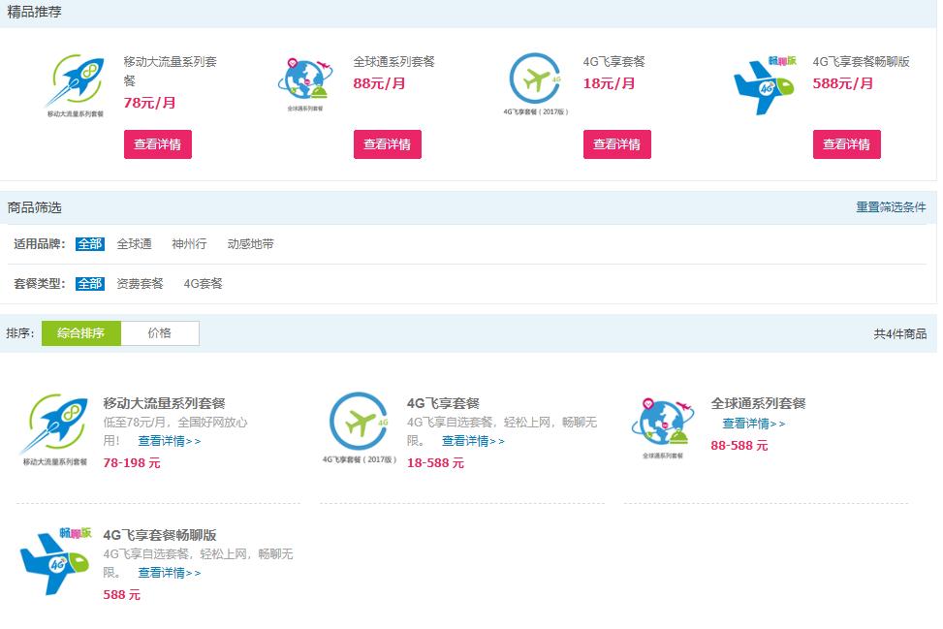Click 查看详情 for the 18元/月 plan
Viewport: 943px width, 629px height.
(617, 143)
